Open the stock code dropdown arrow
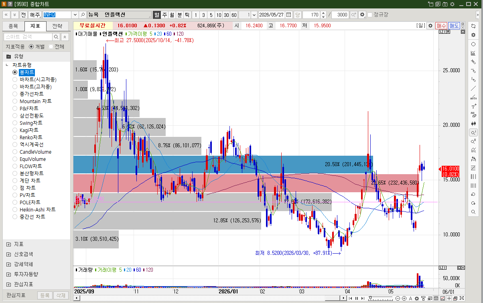This screenshot has width=483, height=303. (75, 14)
